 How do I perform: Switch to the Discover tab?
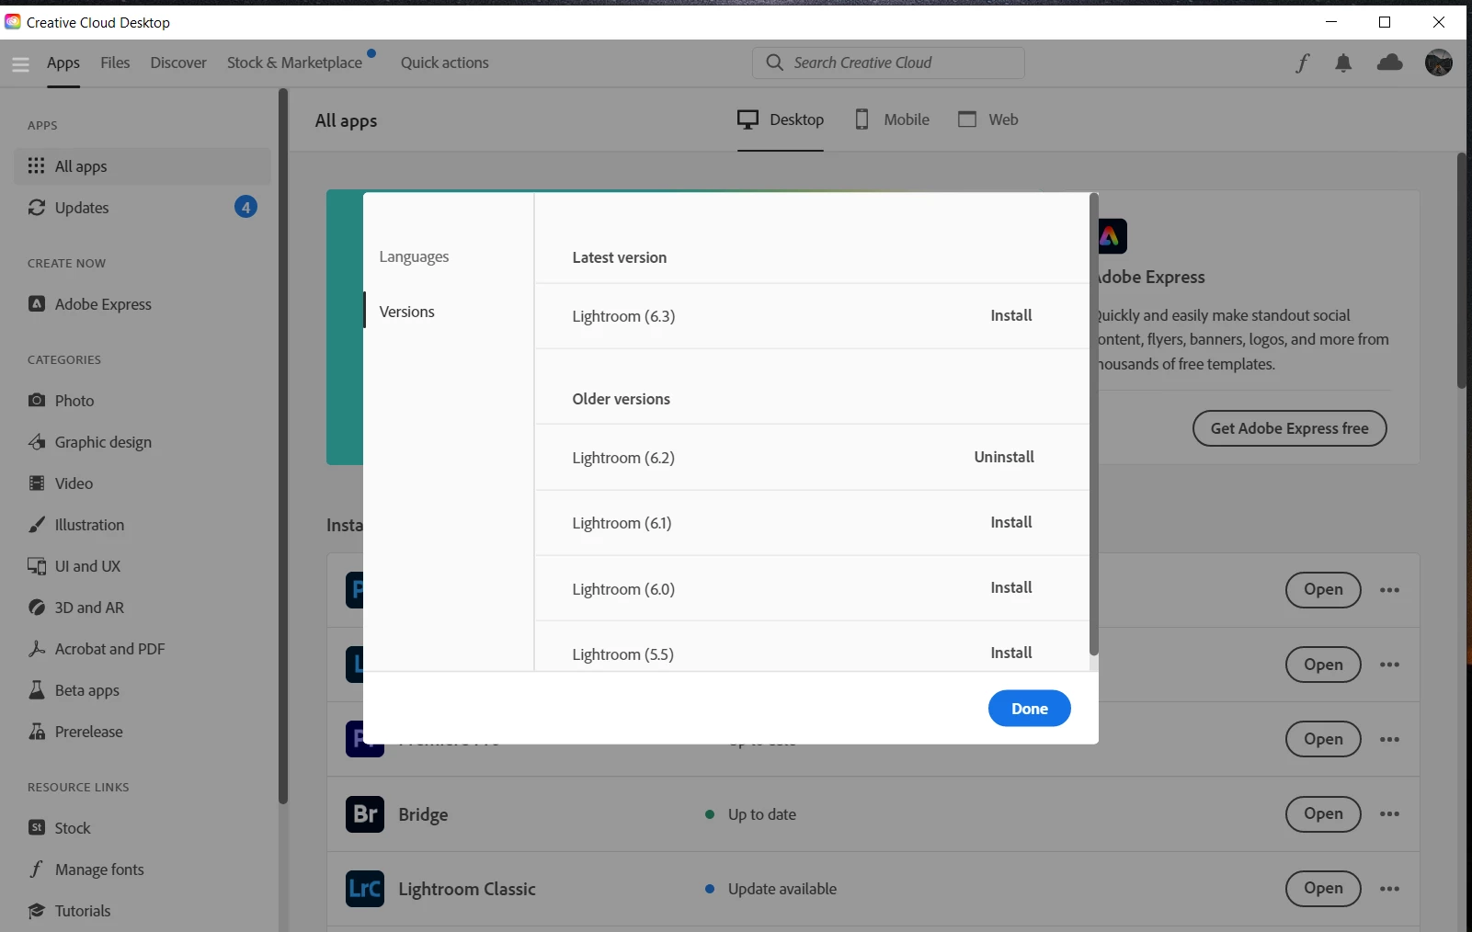(178, 63)
